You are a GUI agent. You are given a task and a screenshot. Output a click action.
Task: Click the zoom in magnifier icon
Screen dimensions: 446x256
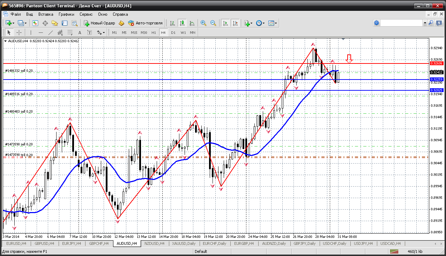click(x=203, y=23)
